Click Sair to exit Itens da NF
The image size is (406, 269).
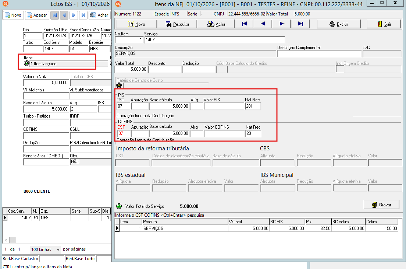pos(384,24)
